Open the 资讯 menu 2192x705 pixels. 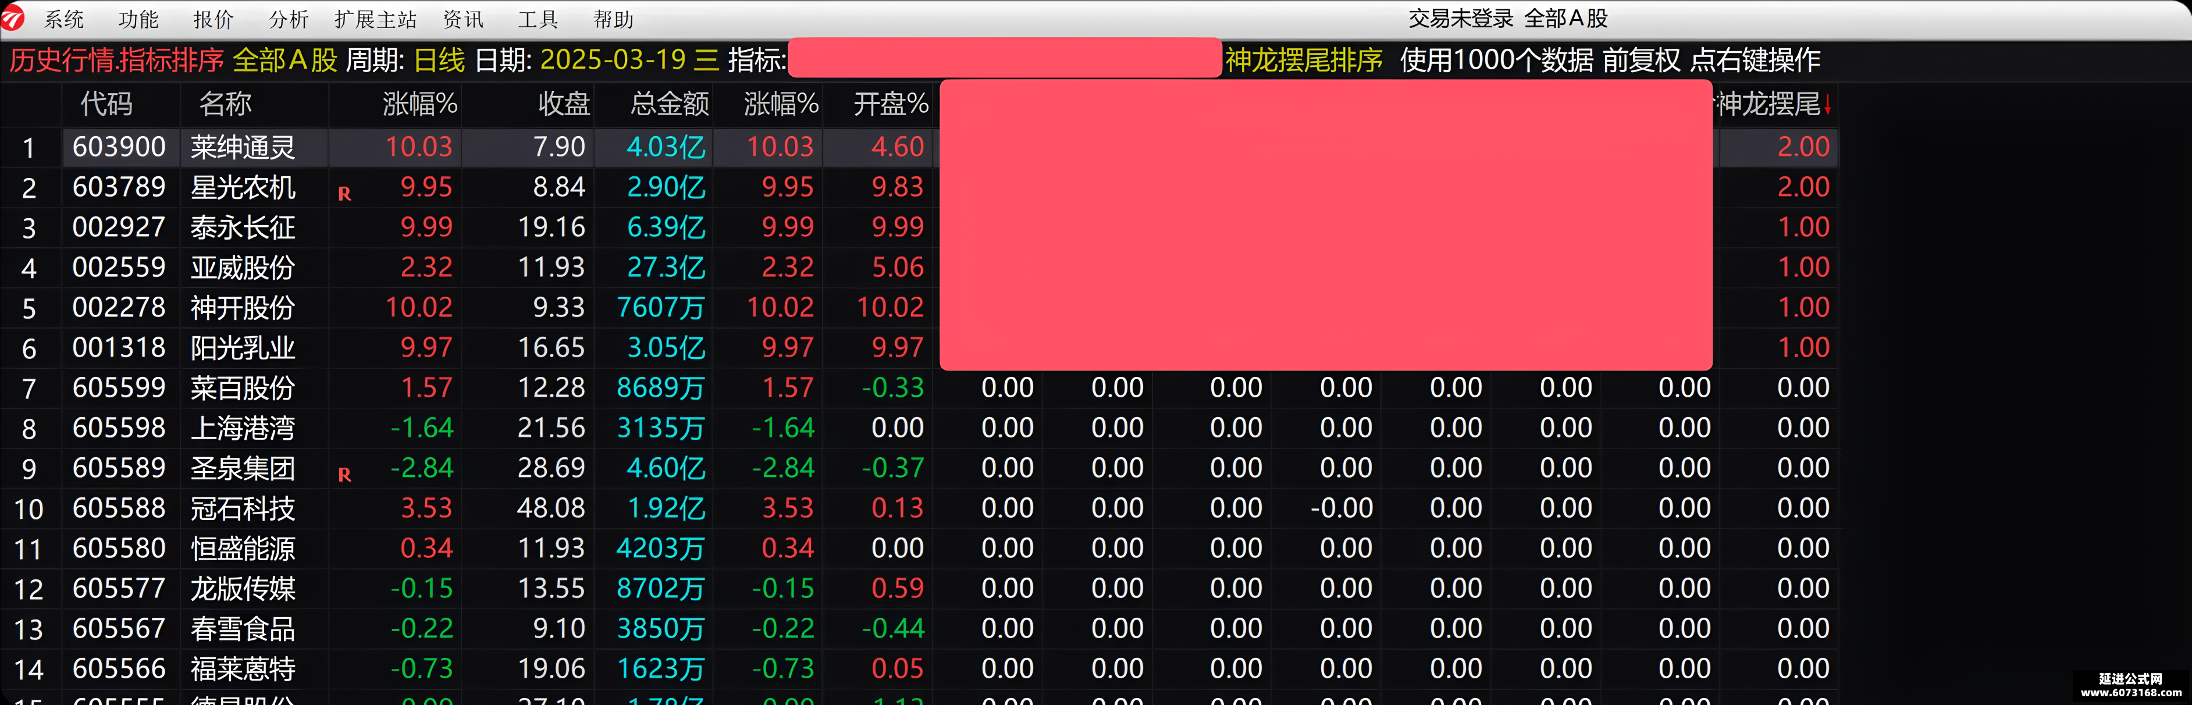[x=464, y=19]
